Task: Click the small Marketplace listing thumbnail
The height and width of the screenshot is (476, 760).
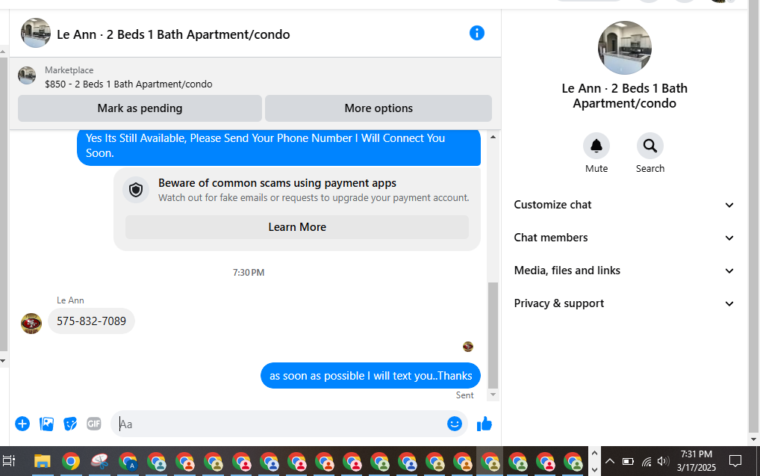Action: (x=27, y=75)
